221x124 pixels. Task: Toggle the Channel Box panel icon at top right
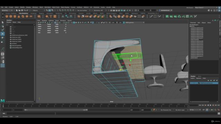pyautogui.click(x=219, y=10)
